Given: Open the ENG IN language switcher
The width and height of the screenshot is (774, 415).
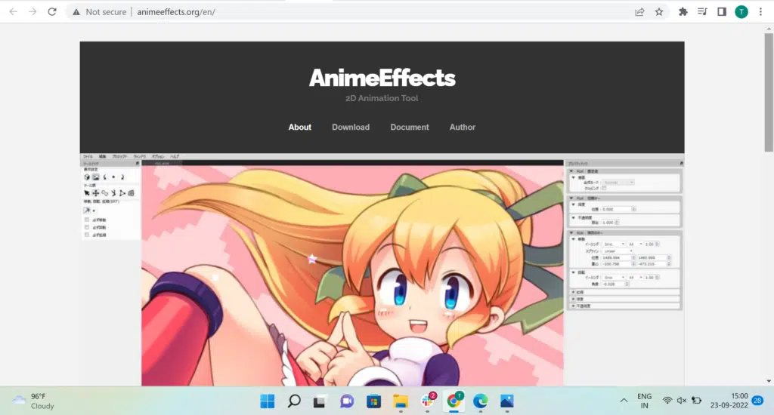Looking at the screenshot, I should point(644,401).
